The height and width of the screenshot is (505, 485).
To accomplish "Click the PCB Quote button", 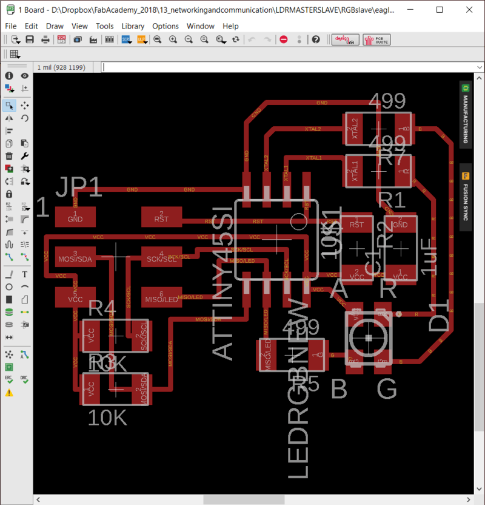I will click(376, 40).
